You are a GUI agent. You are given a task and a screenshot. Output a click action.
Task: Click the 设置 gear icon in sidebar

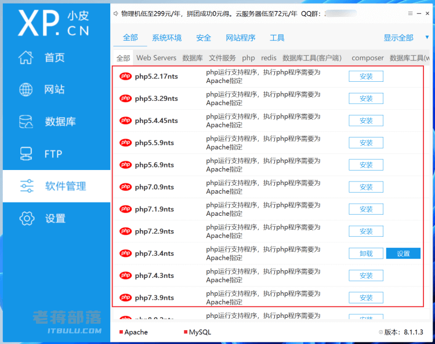(27, 218)
